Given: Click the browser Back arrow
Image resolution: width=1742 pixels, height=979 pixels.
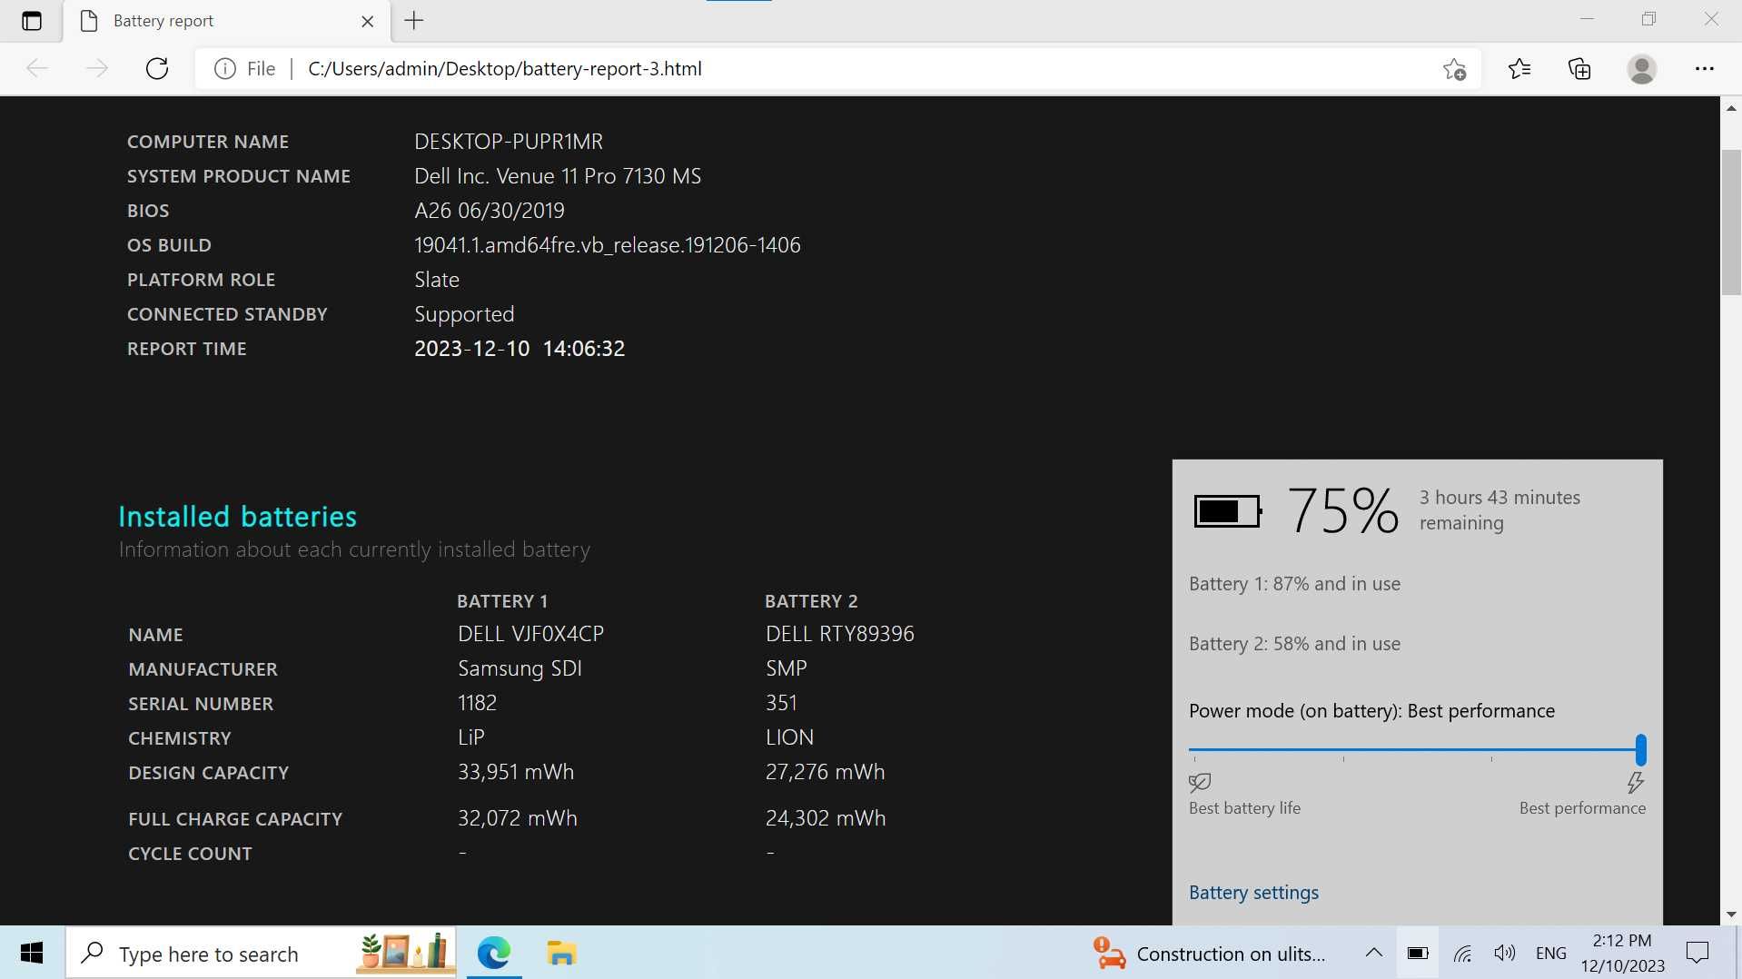Looking at the screenshot, I should point(36,69).
